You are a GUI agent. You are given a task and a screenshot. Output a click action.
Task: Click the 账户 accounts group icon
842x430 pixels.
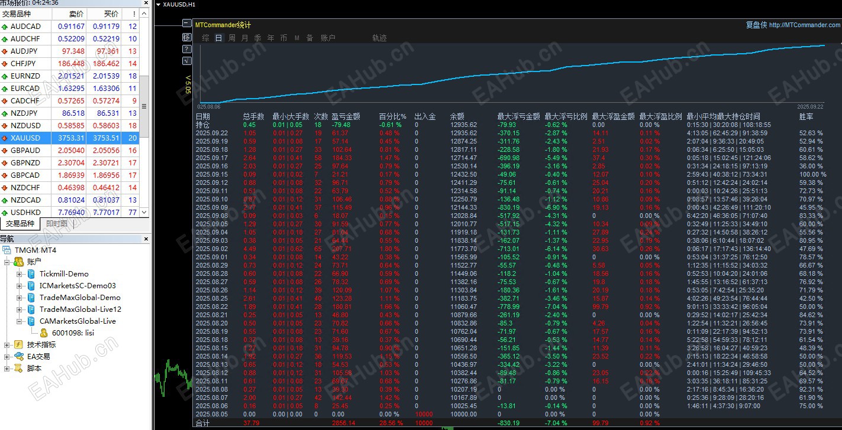(18, 262)
